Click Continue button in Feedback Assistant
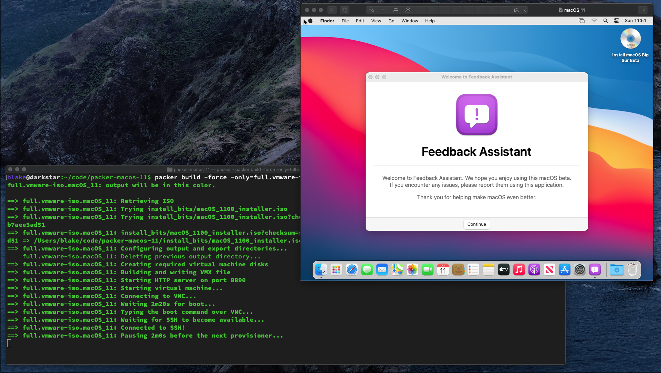The width and height of the screenshot is (661, 373). point(477,224)
